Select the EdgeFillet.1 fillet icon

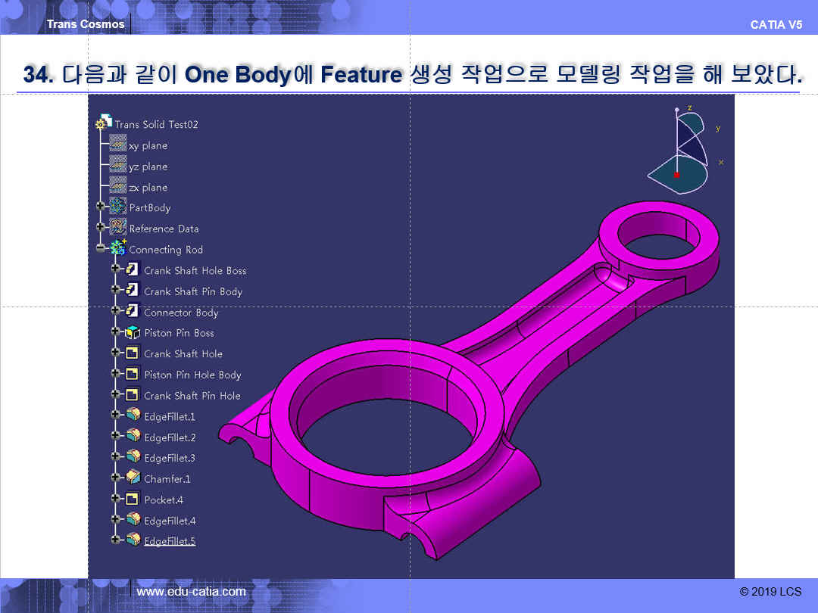click(133, 416)
